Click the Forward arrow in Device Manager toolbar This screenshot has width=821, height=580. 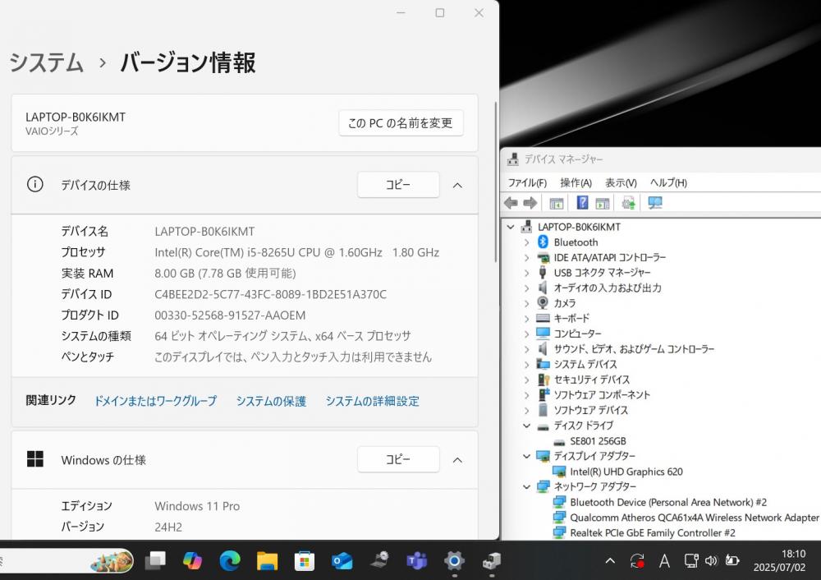pyautogui.click(x=530, y=203)
